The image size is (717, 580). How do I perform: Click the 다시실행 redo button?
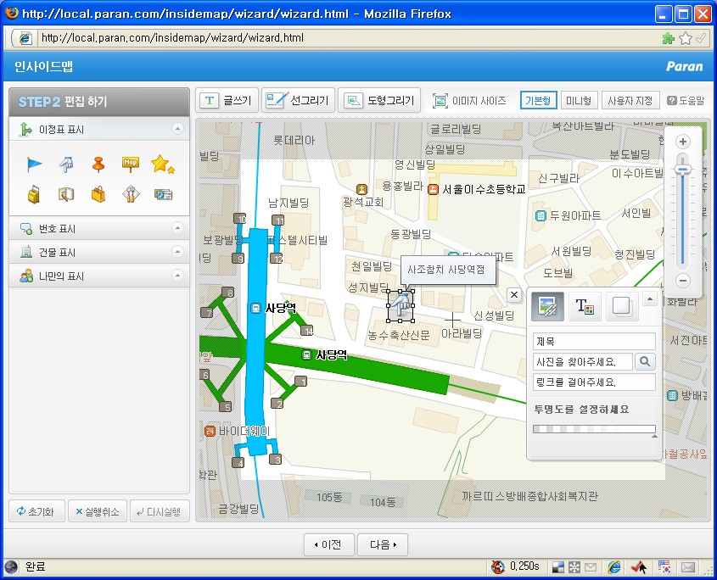pyautogui.click(x=160, y=511)
